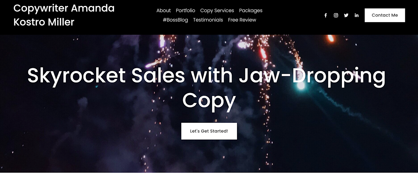
Task: Select Copy Services in navigation
Action: click(217, 10)
